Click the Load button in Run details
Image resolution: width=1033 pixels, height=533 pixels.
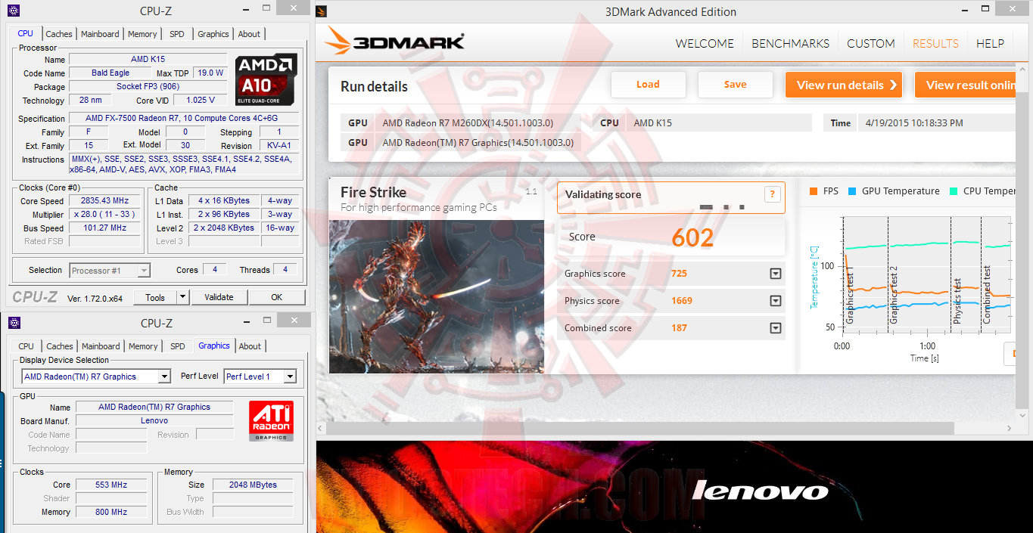click(x=648, y=85)
